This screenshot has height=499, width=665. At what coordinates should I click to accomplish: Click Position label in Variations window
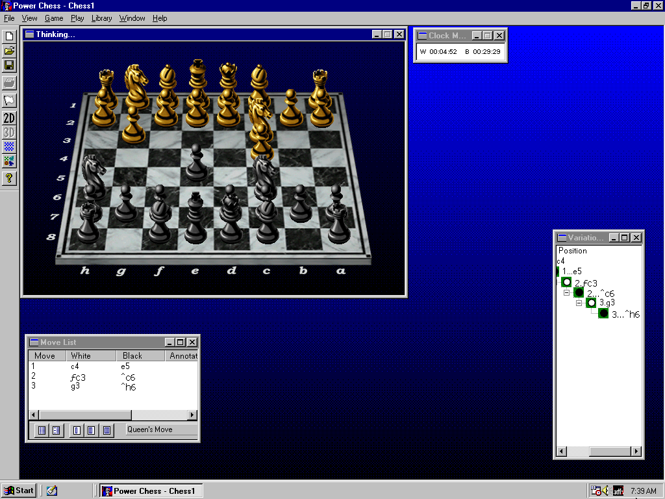(573, 250)
